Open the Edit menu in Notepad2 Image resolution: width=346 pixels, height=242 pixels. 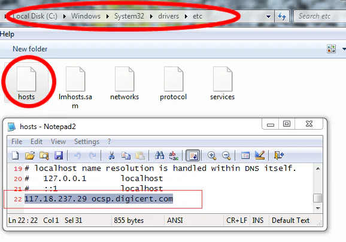click(x=37, y=142)
